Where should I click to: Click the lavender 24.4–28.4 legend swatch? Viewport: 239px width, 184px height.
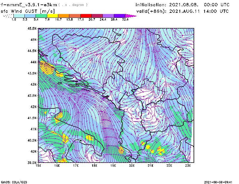click(108, 16)
